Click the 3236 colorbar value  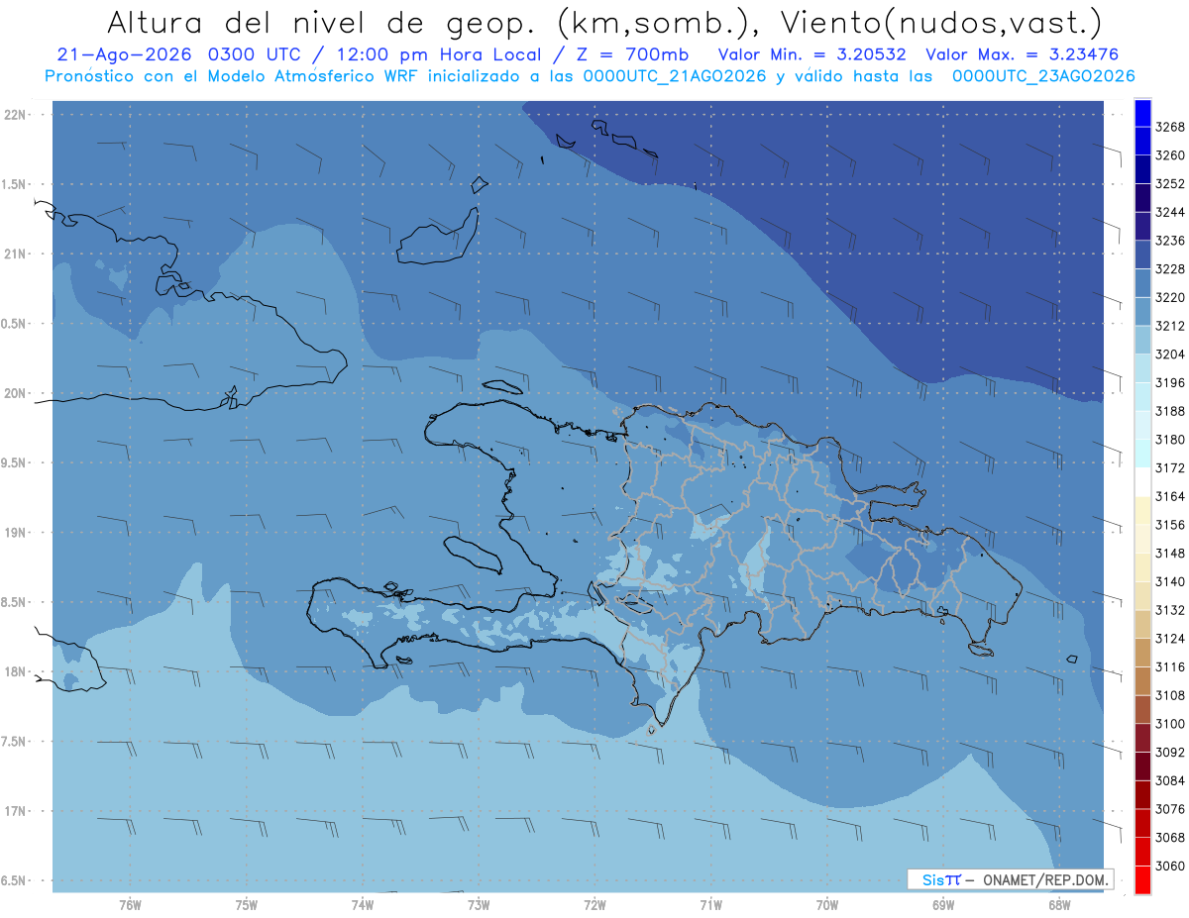coord(1170,241)
